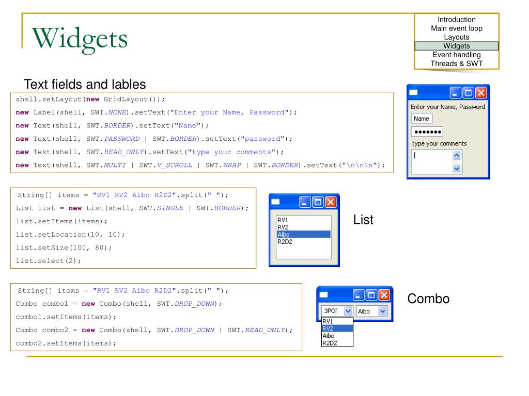Click the 'Enter your Name, Password' label
This screenshot has width=529, height=396.
448,107
